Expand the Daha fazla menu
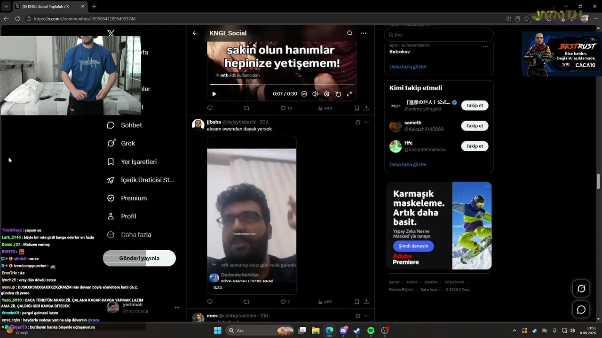The height and width of the screenshot is (338, 602). pyautogui.click(x=129, y=235)
